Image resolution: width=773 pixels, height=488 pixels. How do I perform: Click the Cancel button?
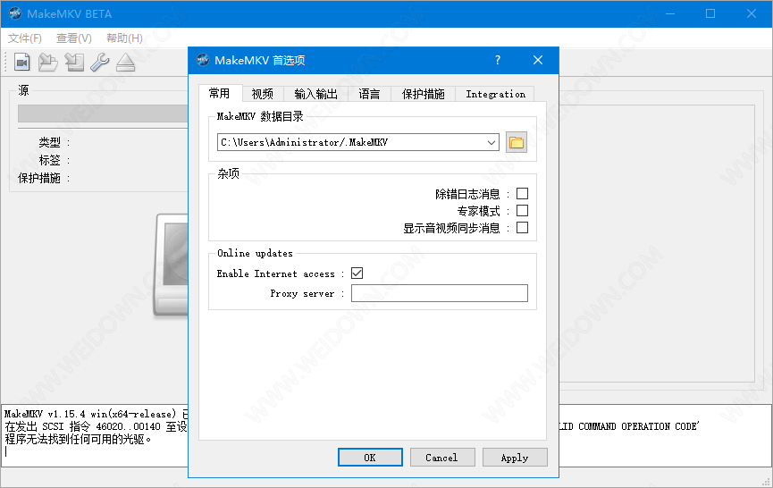tap(442, 458)
